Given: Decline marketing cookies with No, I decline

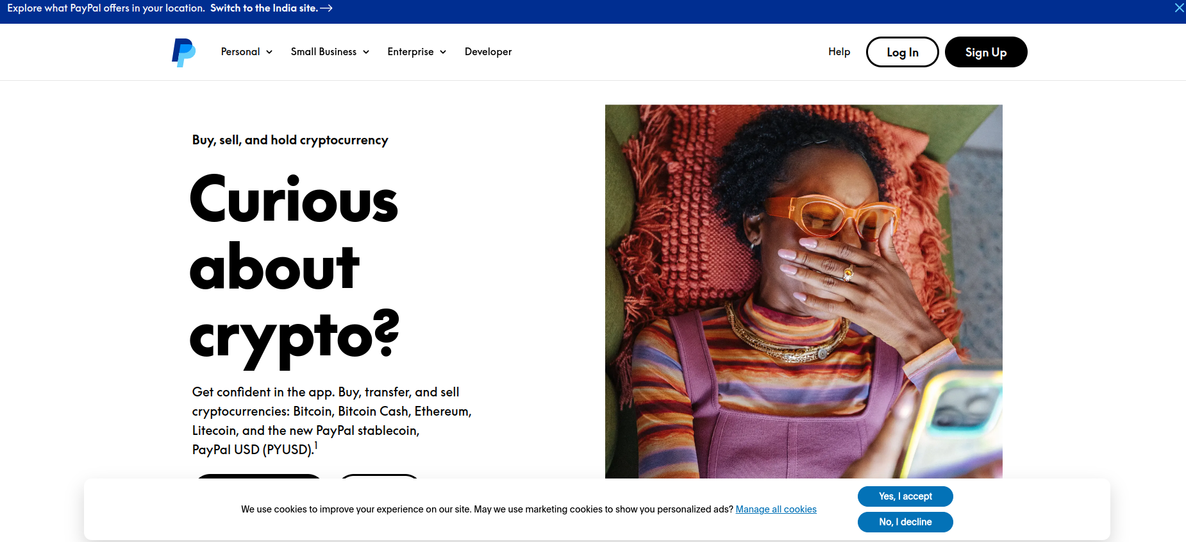Looking at the screenshot, I should coord(905,522).
